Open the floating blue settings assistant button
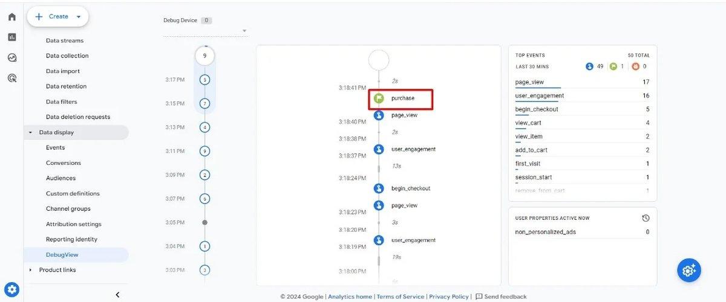 click(688, 270)
